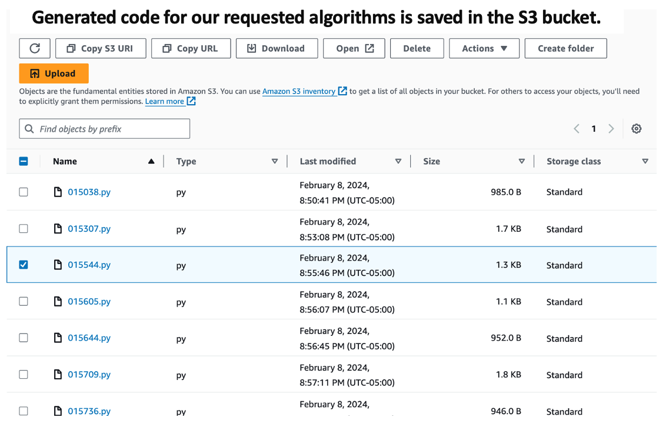Screen dimensions: 659x427
Task: Click the file icon beside 015605.py
Action: pos(58,301)
